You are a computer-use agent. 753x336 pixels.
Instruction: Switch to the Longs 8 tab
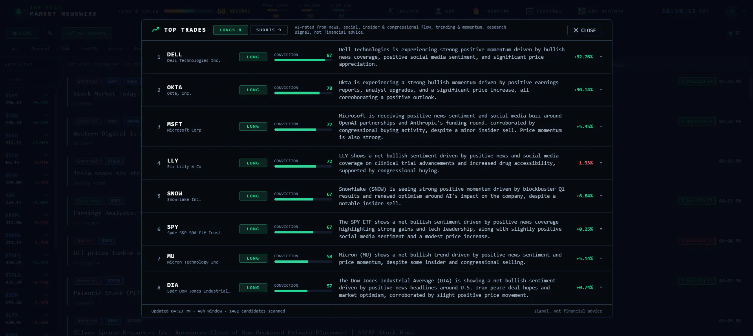tap(230, 30)
